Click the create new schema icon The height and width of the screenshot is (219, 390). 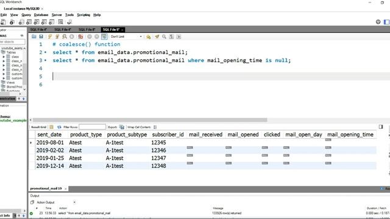pyautogui.click(x=21, y=22)
